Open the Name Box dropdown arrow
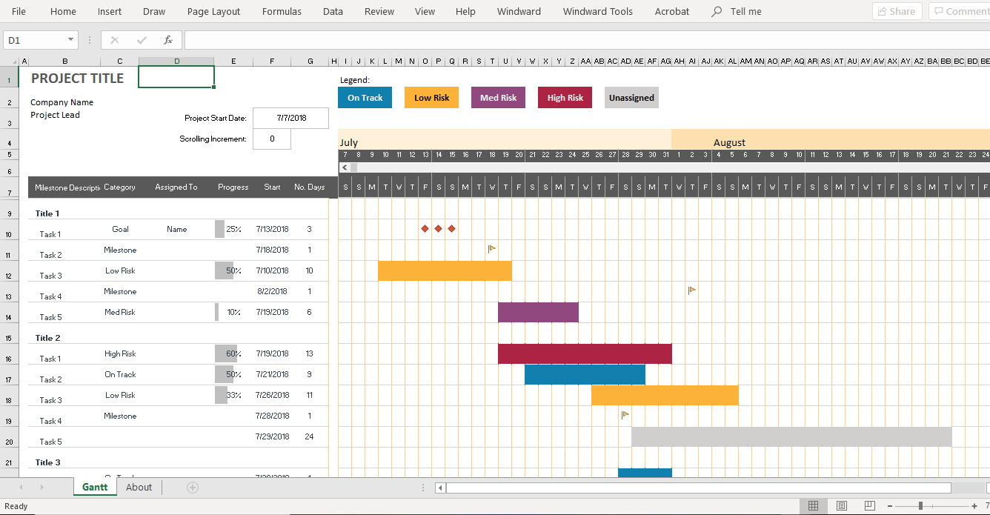The width and height of the screenshot is (990, 515). coord(71,40)
